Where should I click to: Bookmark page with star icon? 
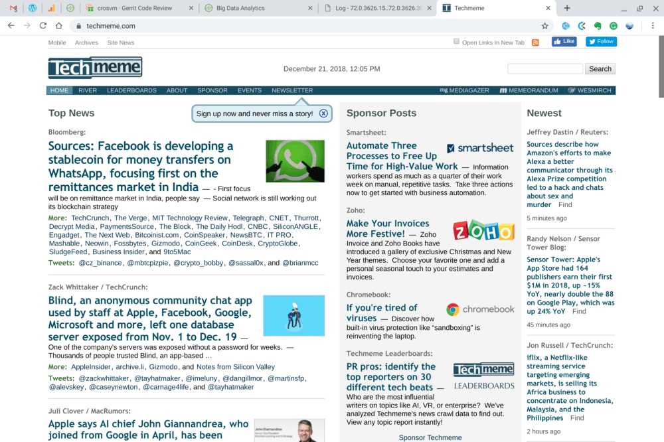pyautogui.click(x=544, y=26)
